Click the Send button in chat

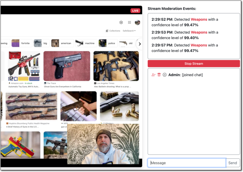coord(233,163)
